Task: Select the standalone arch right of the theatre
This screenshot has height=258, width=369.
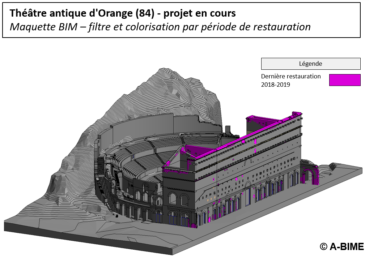Action: [x=310, y=174]
